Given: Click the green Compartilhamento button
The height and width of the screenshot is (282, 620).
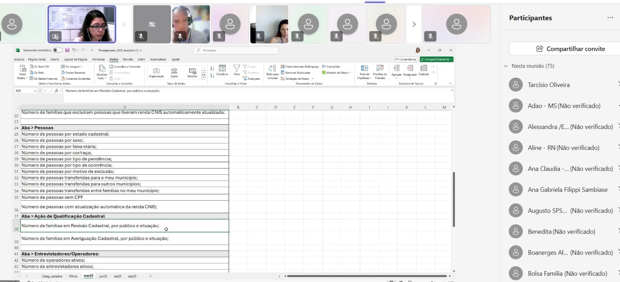Looking at the screenshot, I should click(436, 59).
